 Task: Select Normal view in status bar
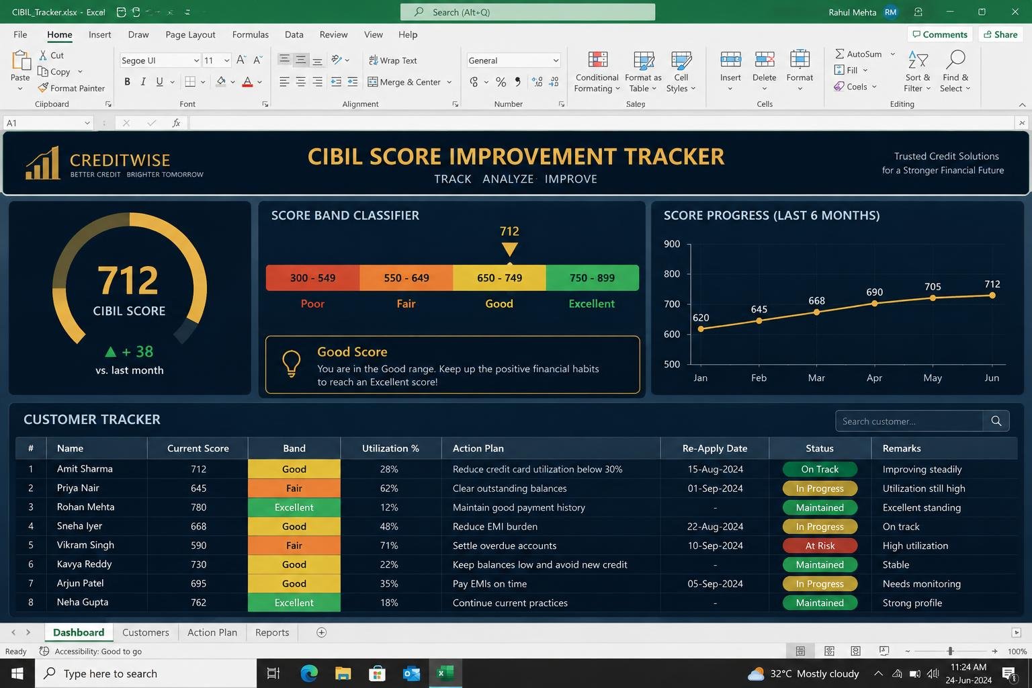pyautogui.click(x=800, y=651)
